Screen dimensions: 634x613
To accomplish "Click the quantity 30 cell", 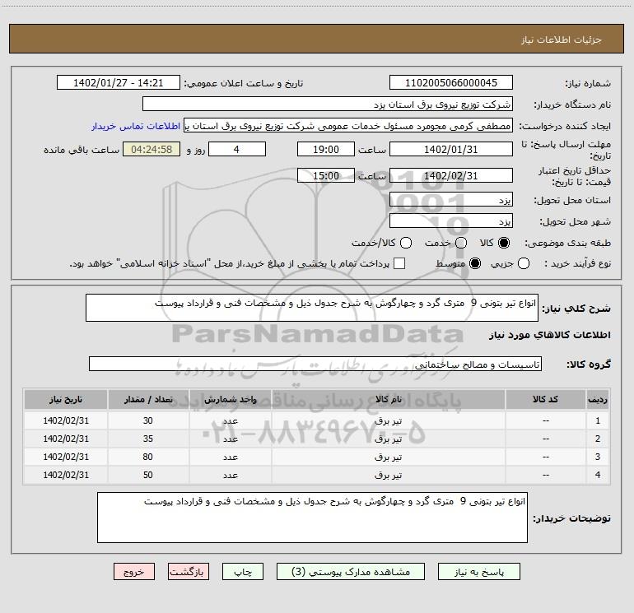I will tap(148, 420).
